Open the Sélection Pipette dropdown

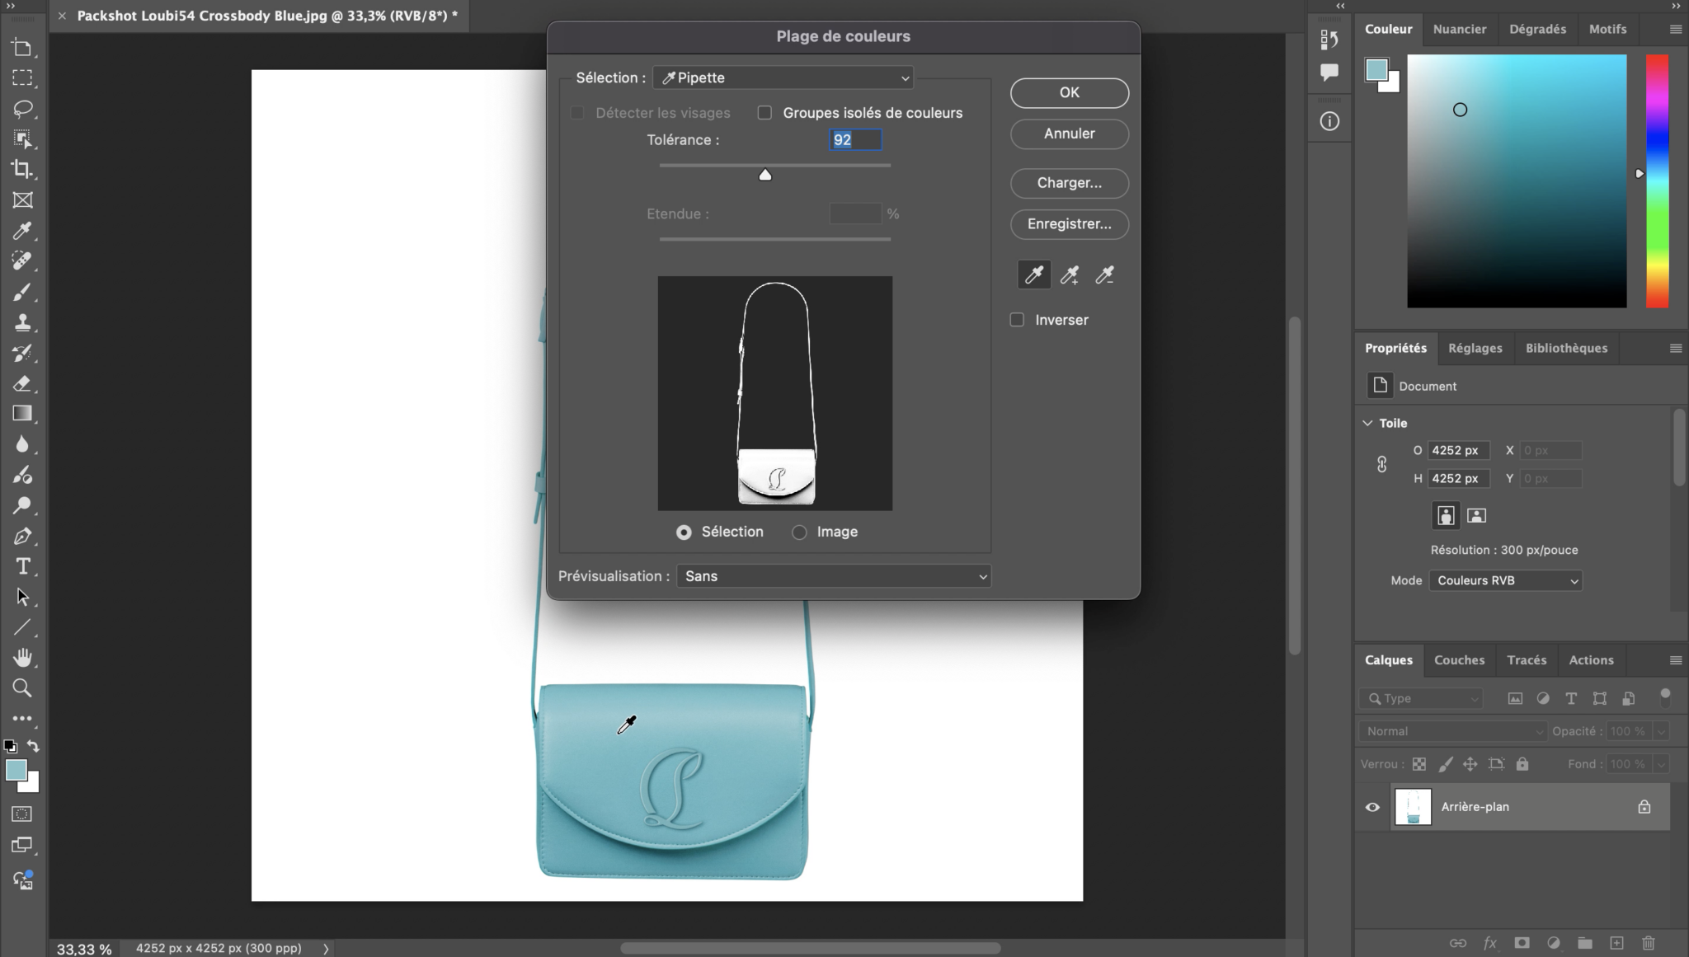(783, 77)
